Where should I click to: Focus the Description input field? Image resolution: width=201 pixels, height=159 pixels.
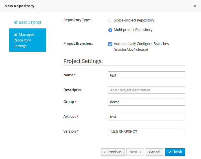(147, 90)
